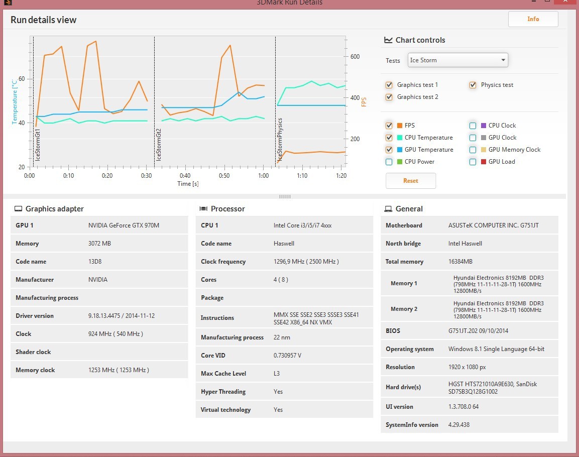Enable the CPU Power series checkbox
Screen dimensions: 579x457
pos(389,162)
